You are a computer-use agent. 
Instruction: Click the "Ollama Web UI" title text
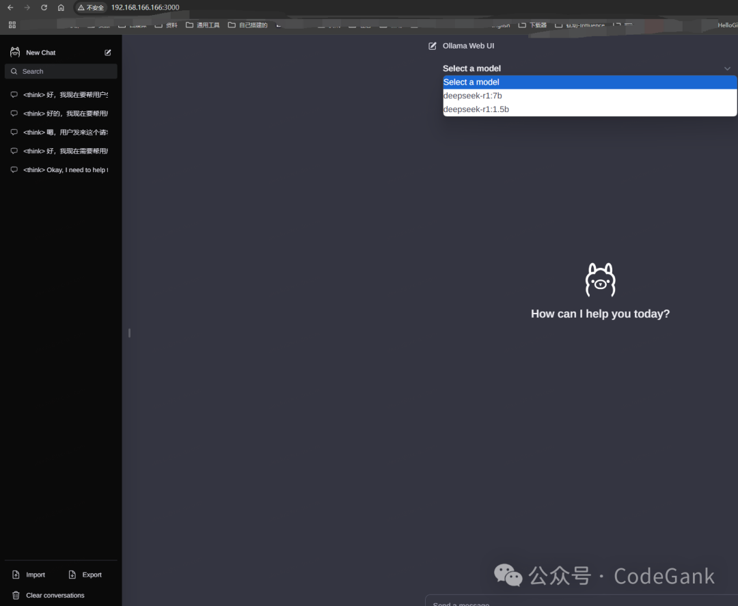pyautogui.click(x=468, y=46)
